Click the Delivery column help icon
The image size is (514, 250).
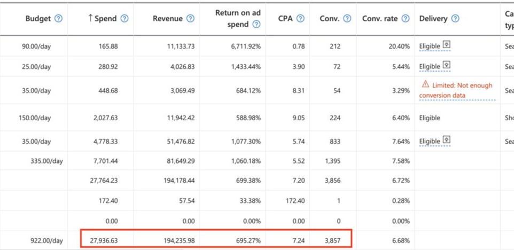pyautogui.click(x=455, y=19)
